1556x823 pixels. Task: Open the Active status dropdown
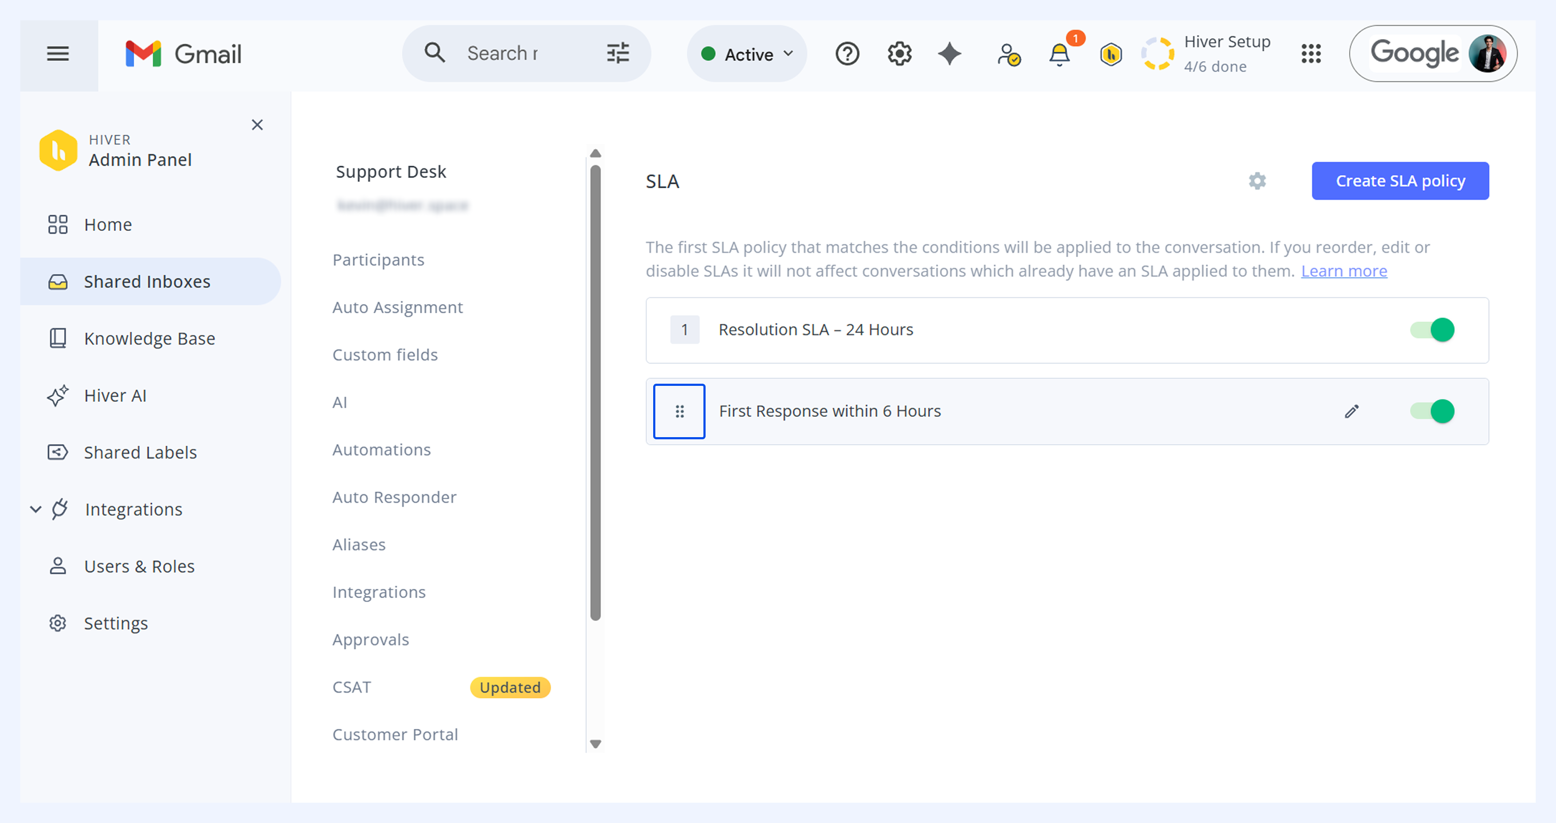[747, 54]
